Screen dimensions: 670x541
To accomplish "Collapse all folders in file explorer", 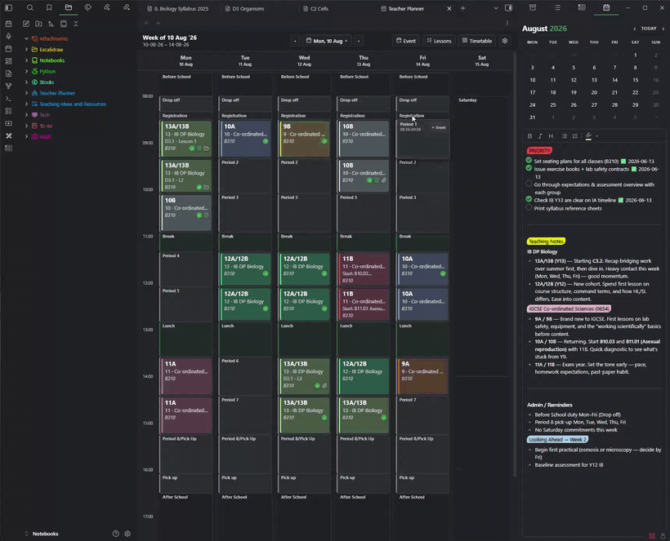I will click(76, 24).
